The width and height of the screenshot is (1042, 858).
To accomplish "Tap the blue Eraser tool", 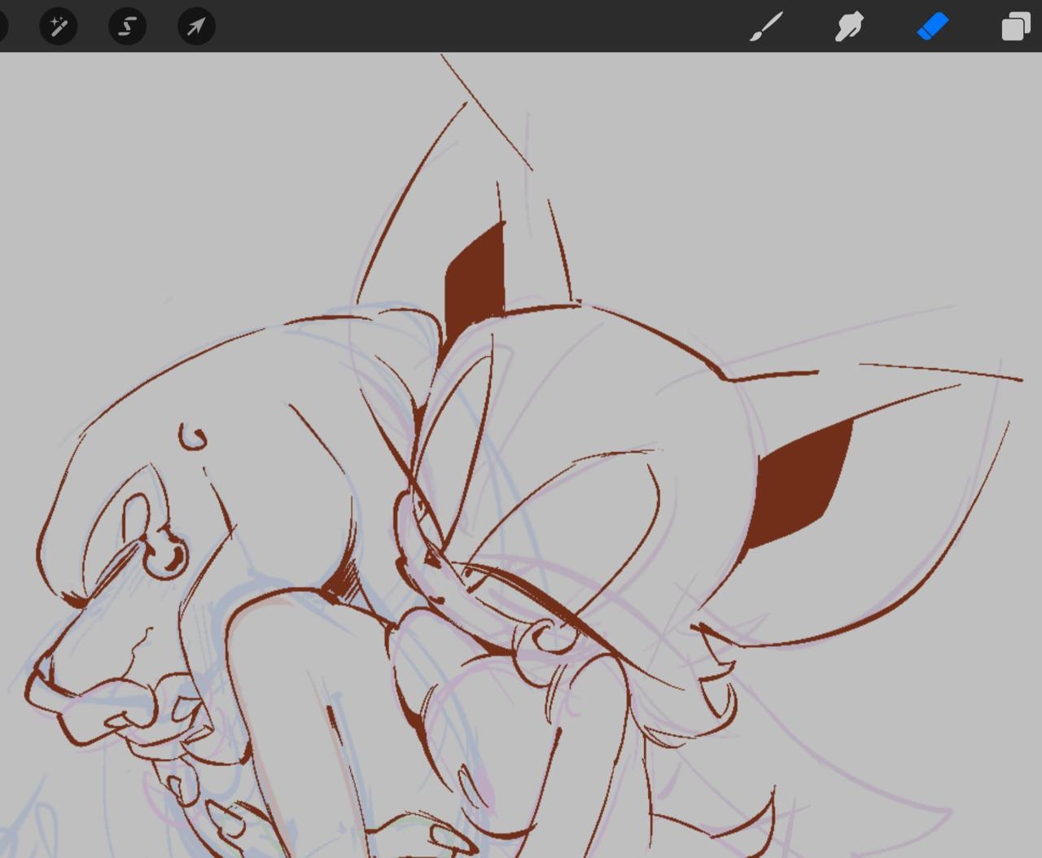I will 933,27.
